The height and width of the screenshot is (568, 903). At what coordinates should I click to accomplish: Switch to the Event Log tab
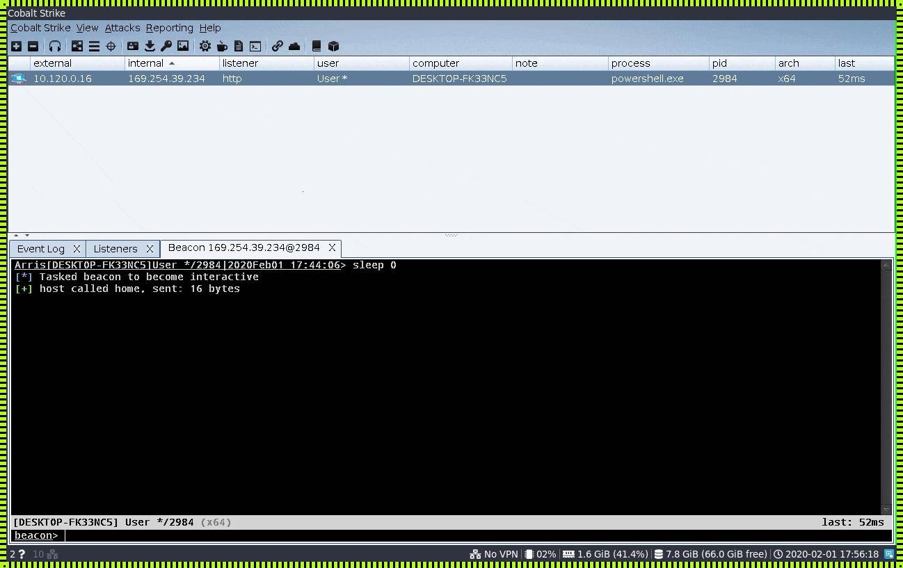(41, 249)
